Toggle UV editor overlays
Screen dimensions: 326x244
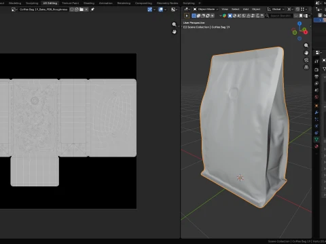tap(161, 9)
